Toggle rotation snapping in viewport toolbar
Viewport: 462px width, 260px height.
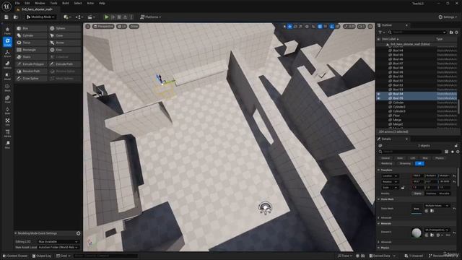(332, 26)
